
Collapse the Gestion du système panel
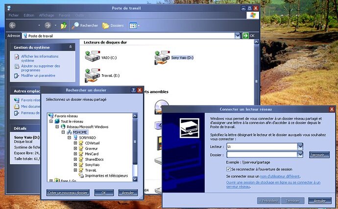tap(71, 47)
